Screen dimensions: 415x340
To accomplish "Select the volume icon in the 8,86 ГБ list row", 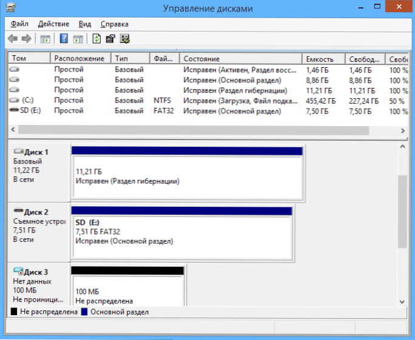I will [15, 79].
